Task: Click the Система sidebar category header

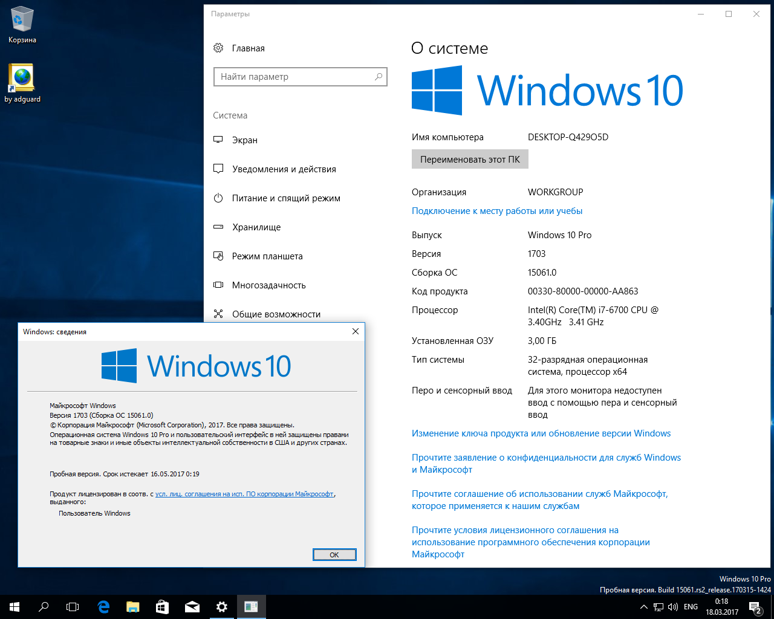Action: click(230, 115)
